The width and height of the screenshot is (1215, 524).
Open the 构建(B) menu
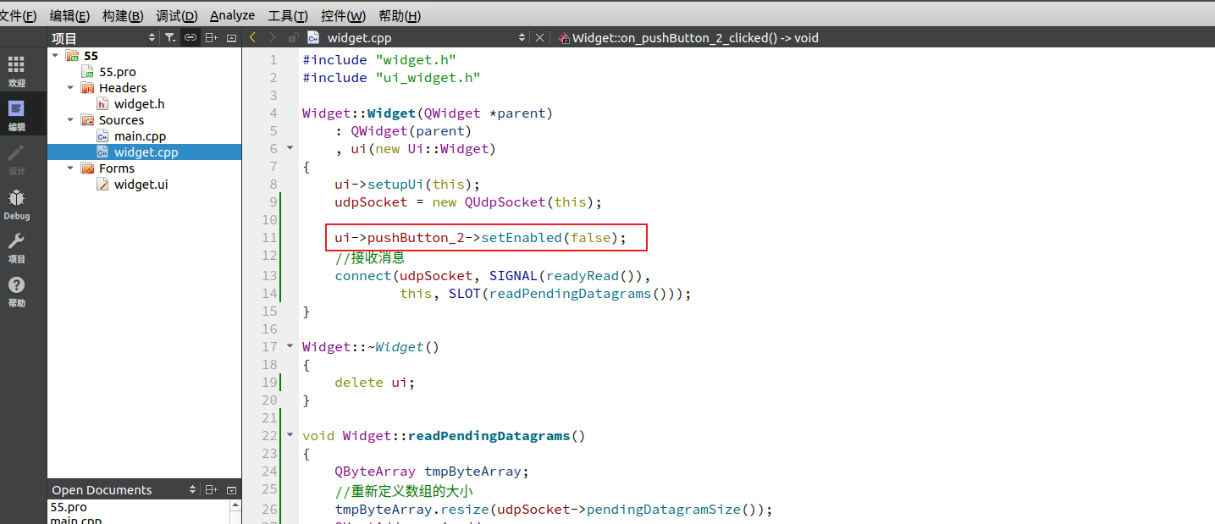pos(123,15)
